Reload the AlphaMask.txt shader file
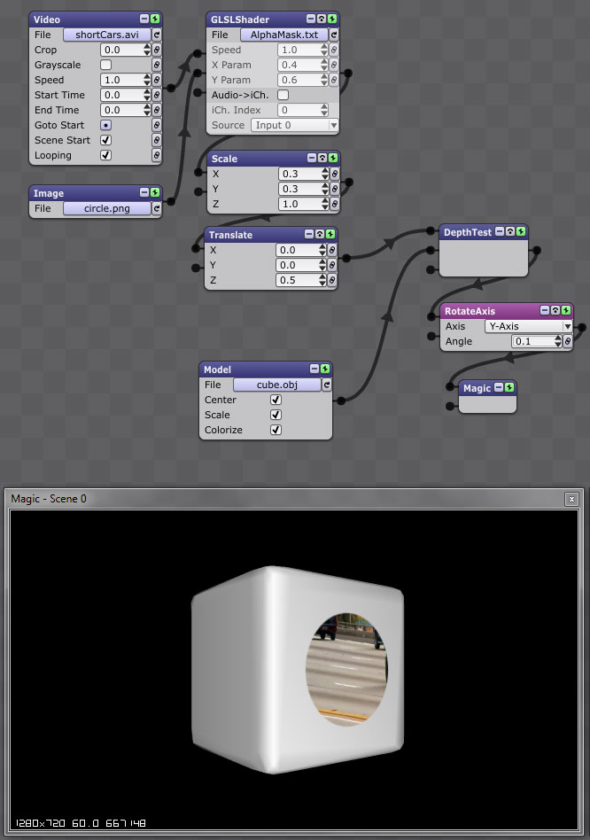 334,35
